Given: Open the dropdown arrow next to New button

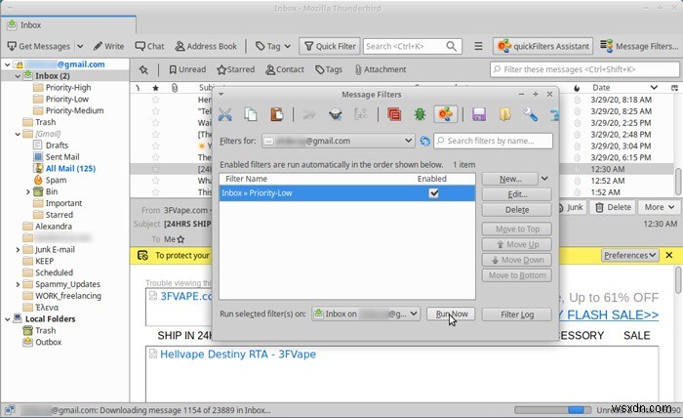Looking at the screenshot, I should click(x=544, y=179).
